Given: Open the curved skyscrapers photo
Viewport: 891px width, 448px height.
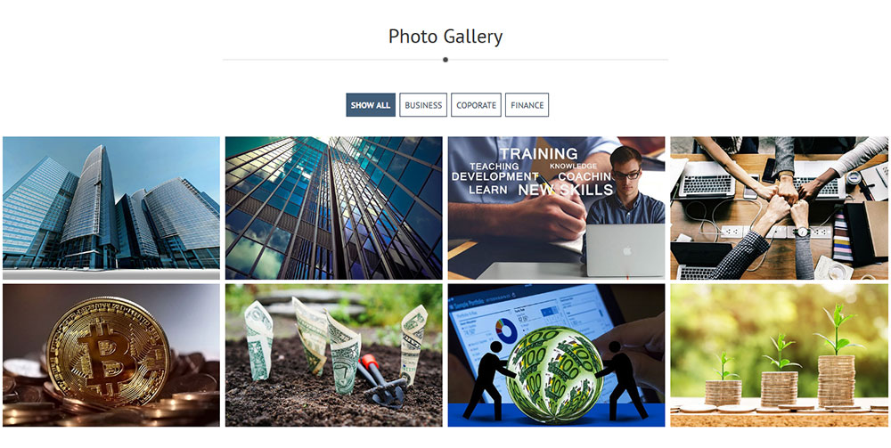Looking at the screenshot, I should (111, 208).
